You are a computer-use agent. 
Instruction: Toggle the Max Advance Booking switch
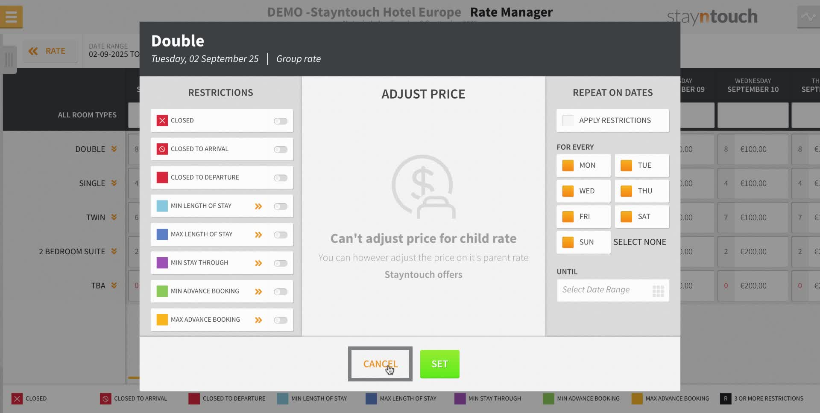click(281, 320)
